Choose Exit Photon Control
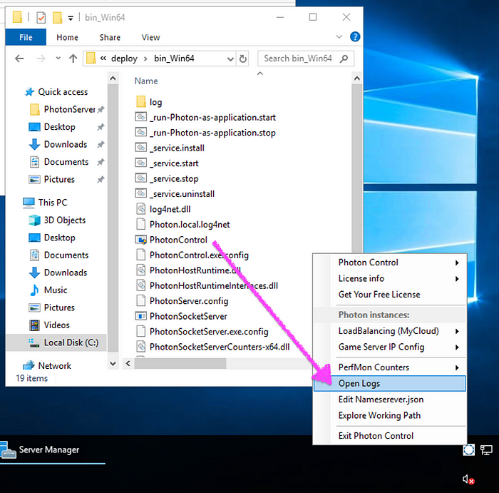The image size is (499, 493). click(x=389, y=436)
